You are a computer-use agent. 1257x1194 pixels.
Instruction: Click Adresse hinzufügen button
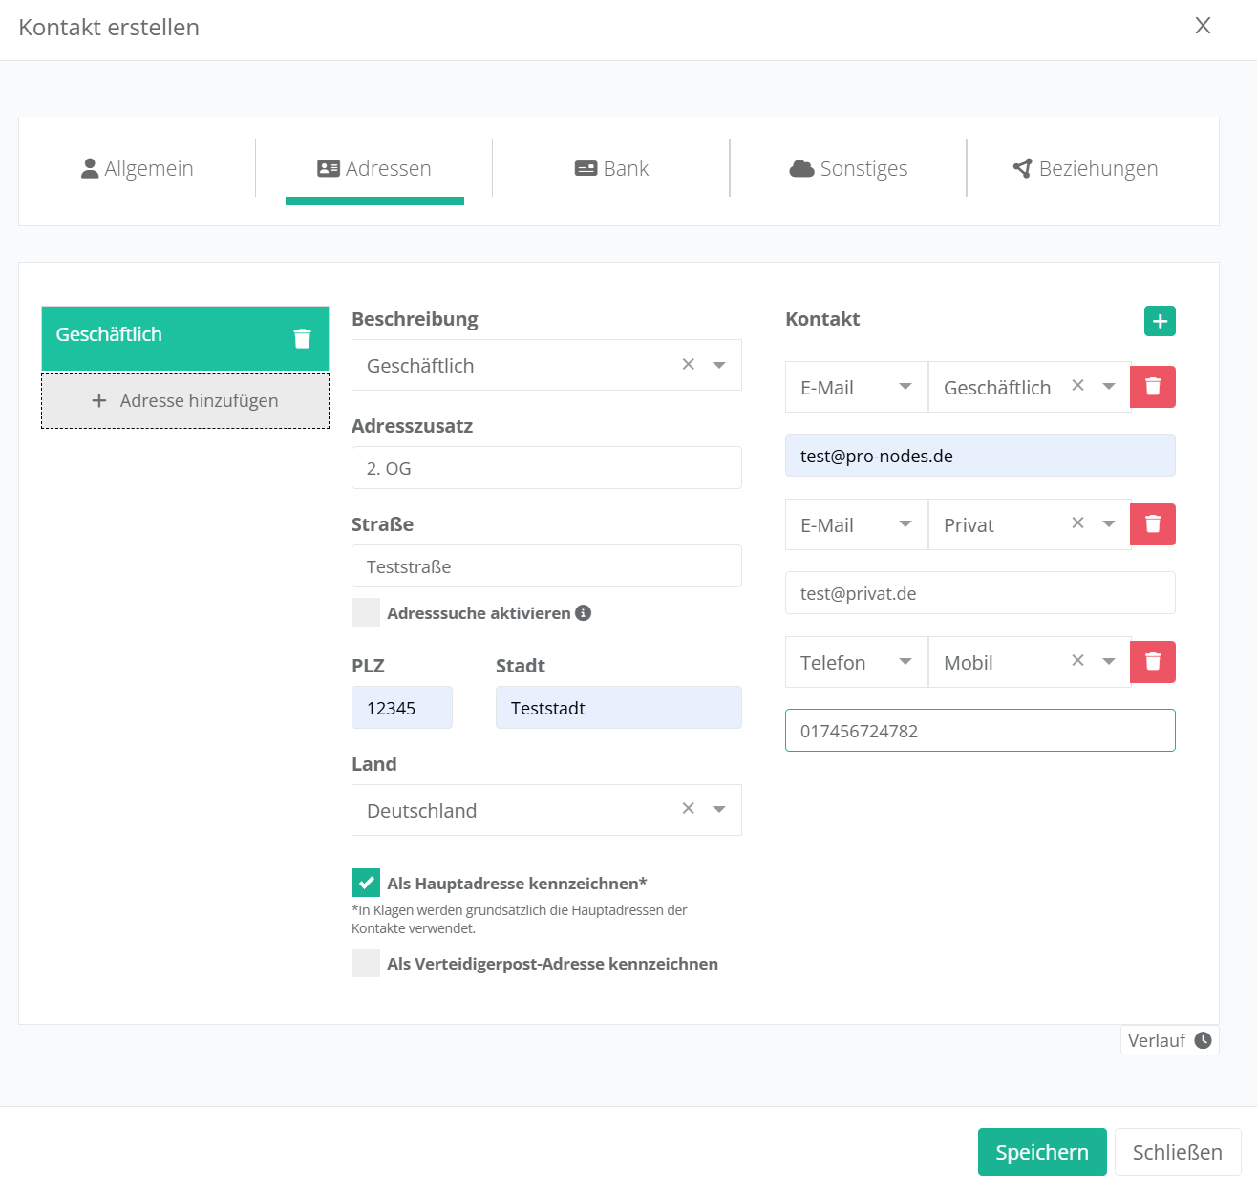point(185,401)
